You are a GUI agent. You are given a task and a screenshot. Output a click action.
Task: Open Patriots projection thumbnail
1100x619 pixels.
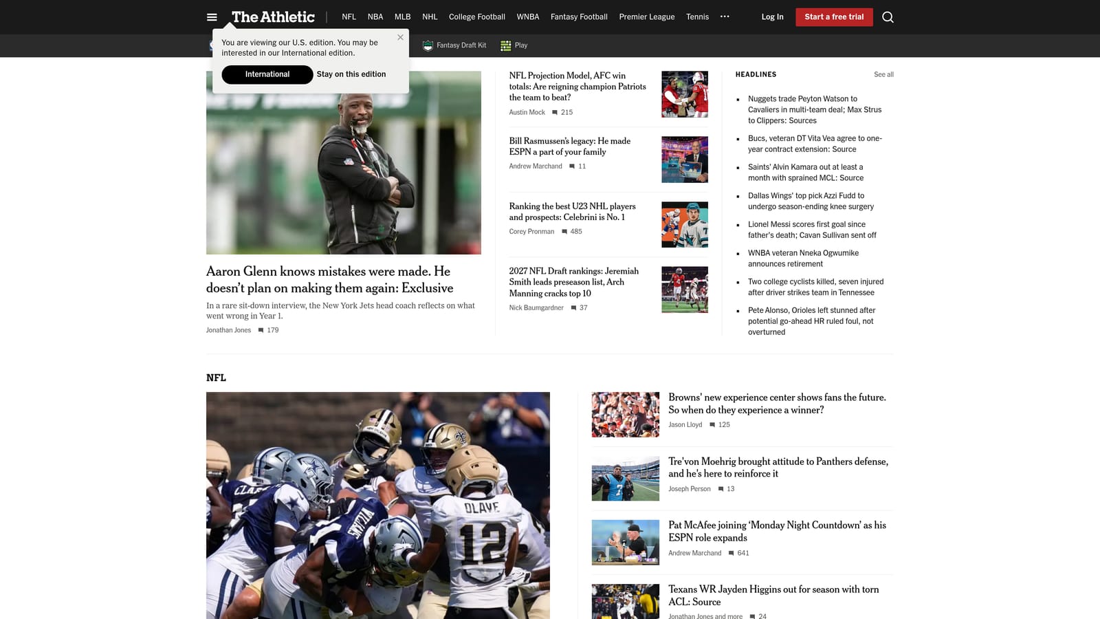tap(685, 94)
